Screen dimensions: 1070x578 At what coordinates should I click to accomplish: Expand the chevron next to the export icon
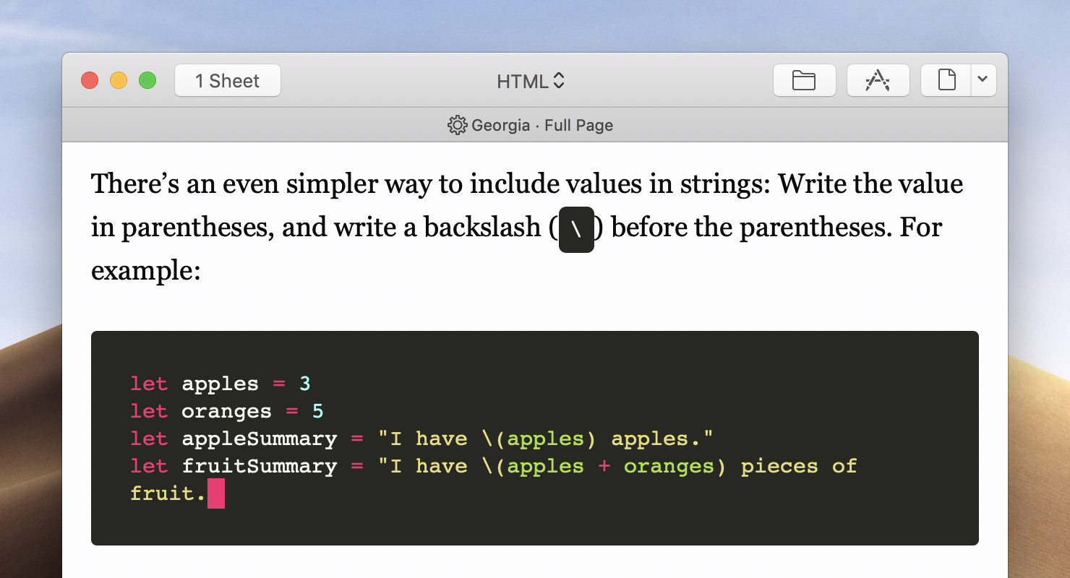(983, 80)
